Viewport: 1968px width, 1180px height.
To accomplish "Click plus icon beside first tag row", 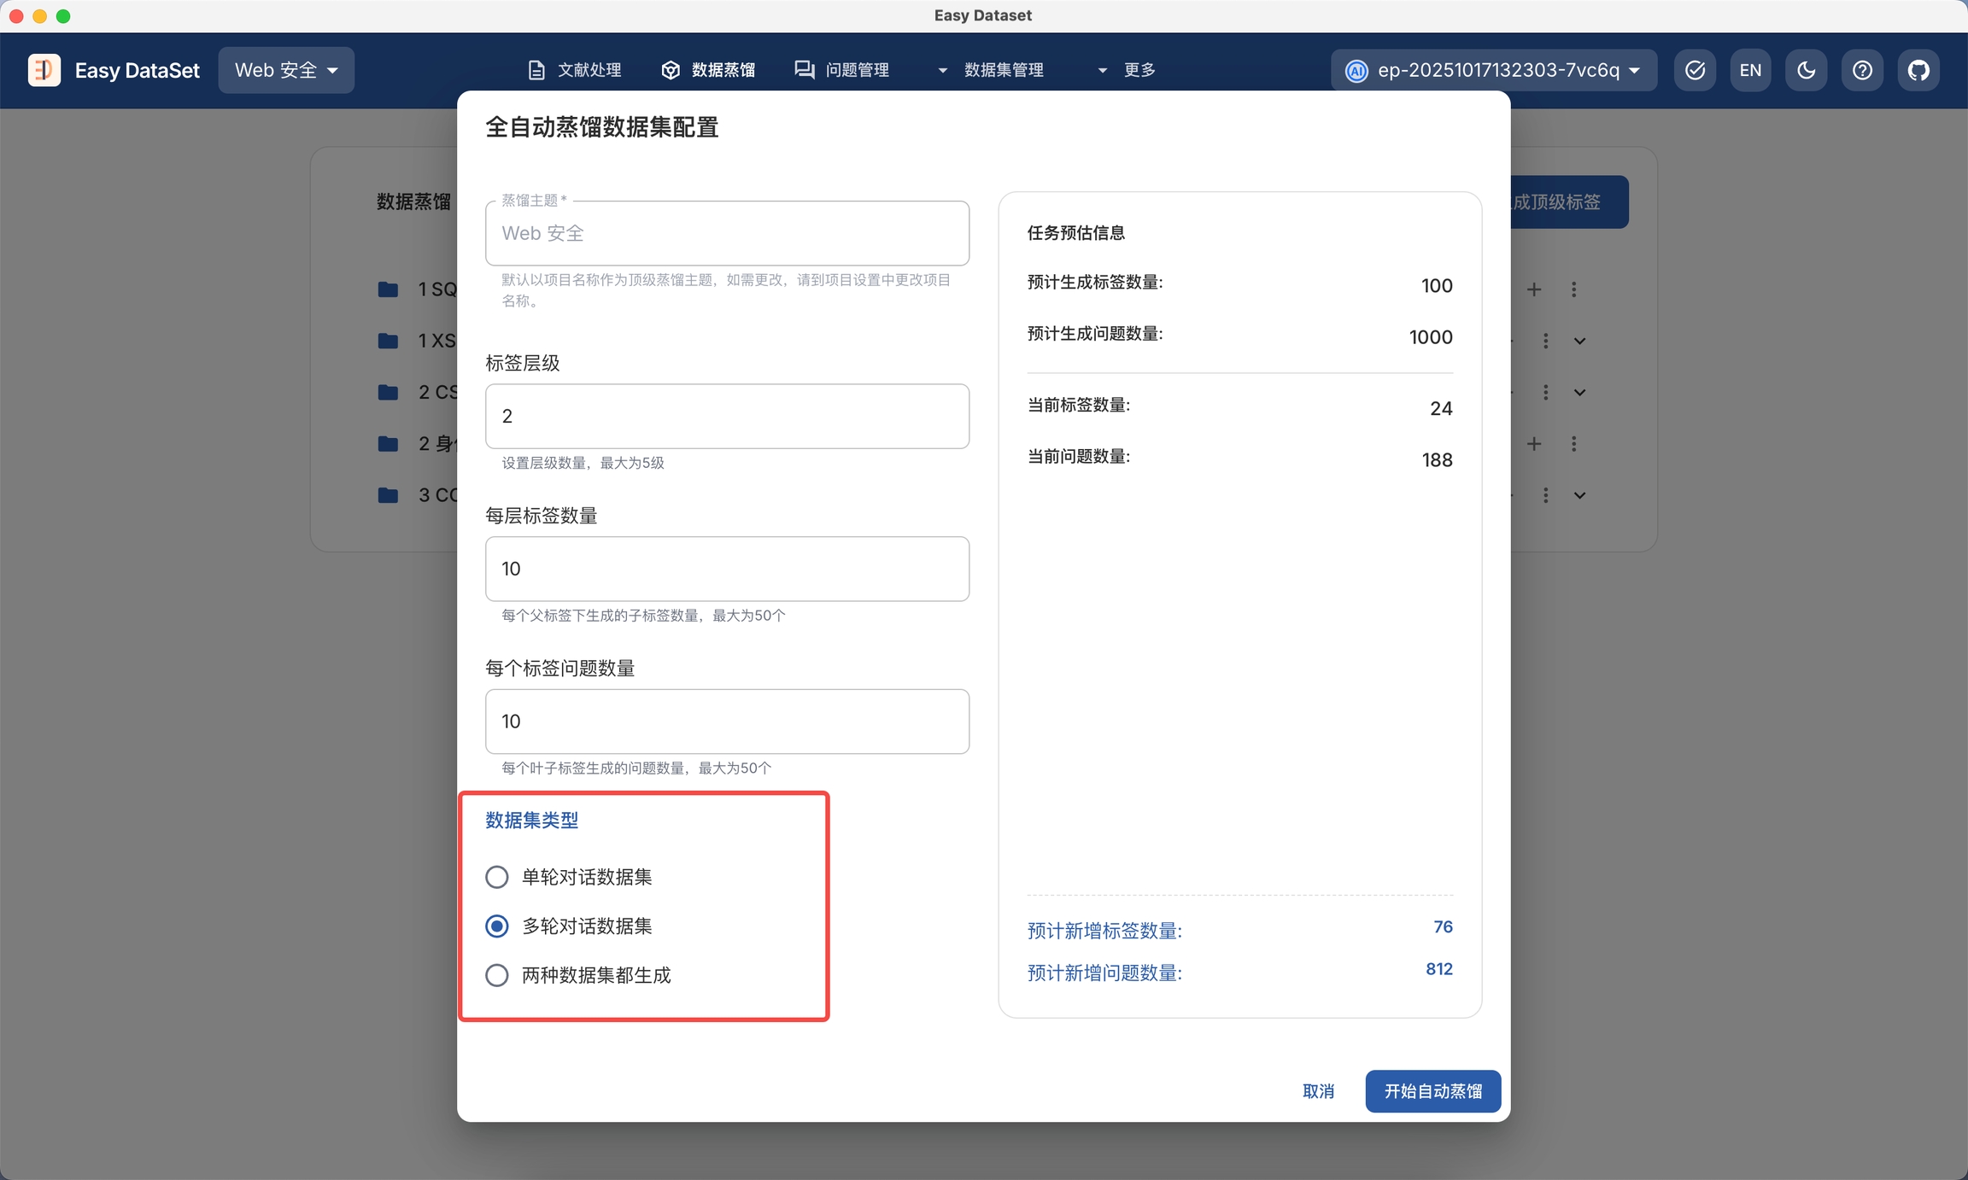I will [1534, 289].
